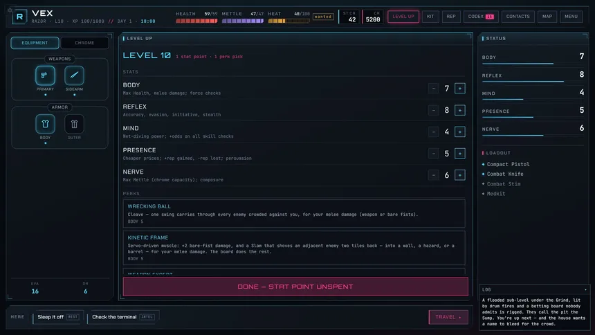Click the R character portrait badge
Screen dimensions: 595x335
click(x=19, y=17)
